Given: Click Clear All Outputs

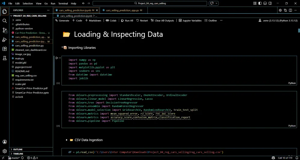Looking at the screenshot, I should [162, 20].
